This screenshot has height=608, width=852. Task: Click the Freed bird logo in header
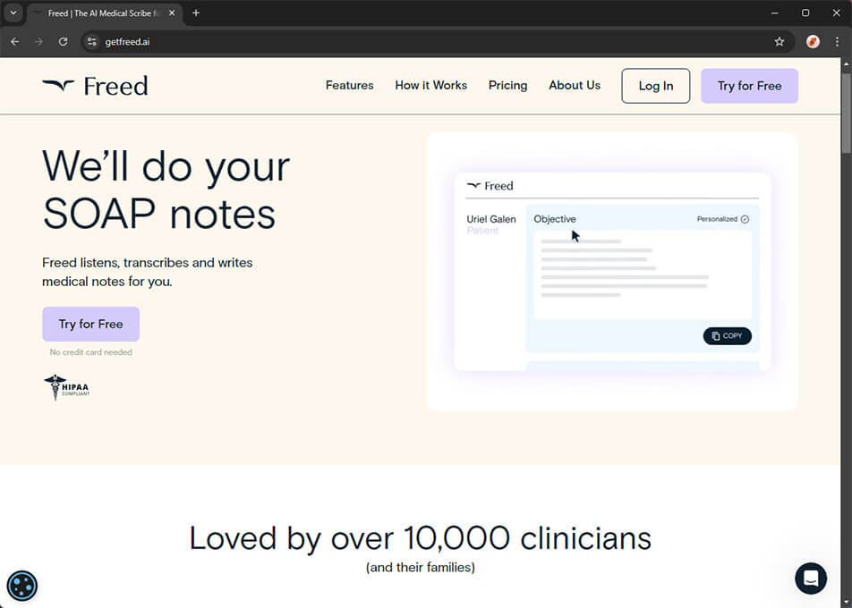pyautogui.click(x=95, y=86)
